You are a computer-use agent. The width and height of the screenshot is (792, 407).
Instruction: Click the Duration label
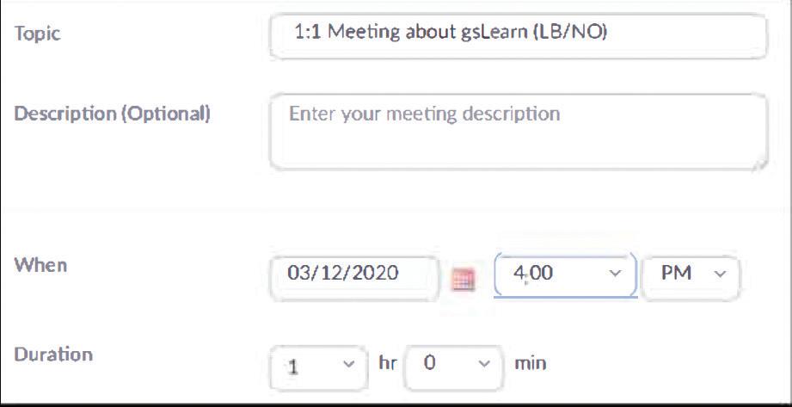[53, 355]
